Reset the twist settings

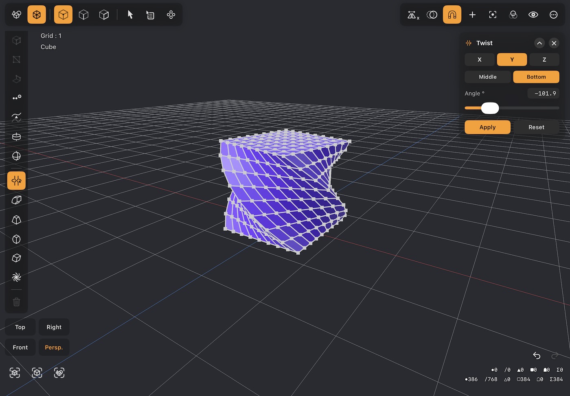click(536, 127)
